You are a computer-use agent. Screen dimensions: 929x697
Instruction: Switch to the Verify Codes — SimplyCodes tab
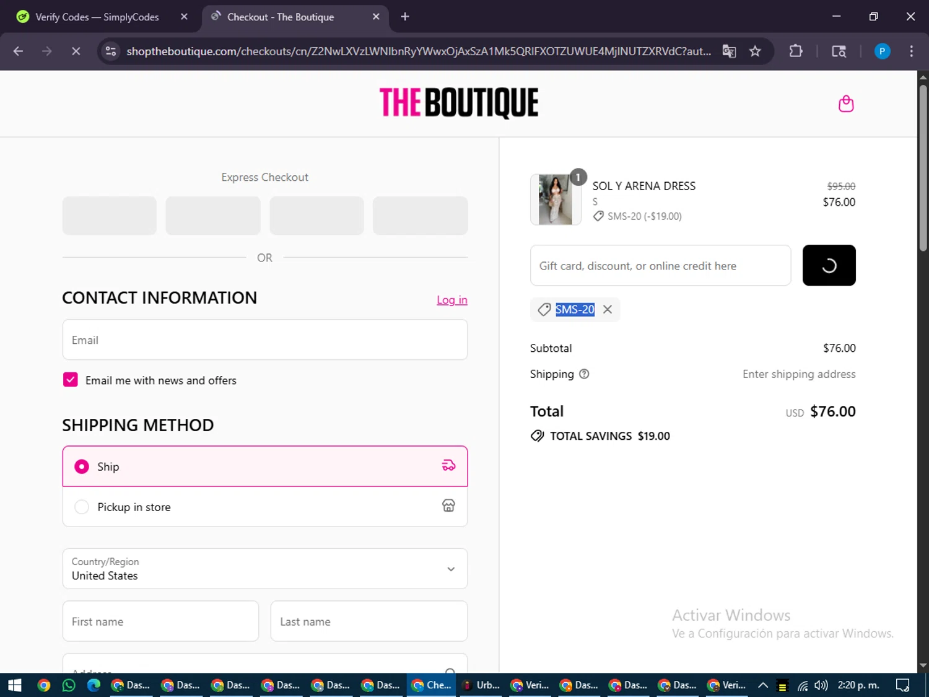point(103,17)
